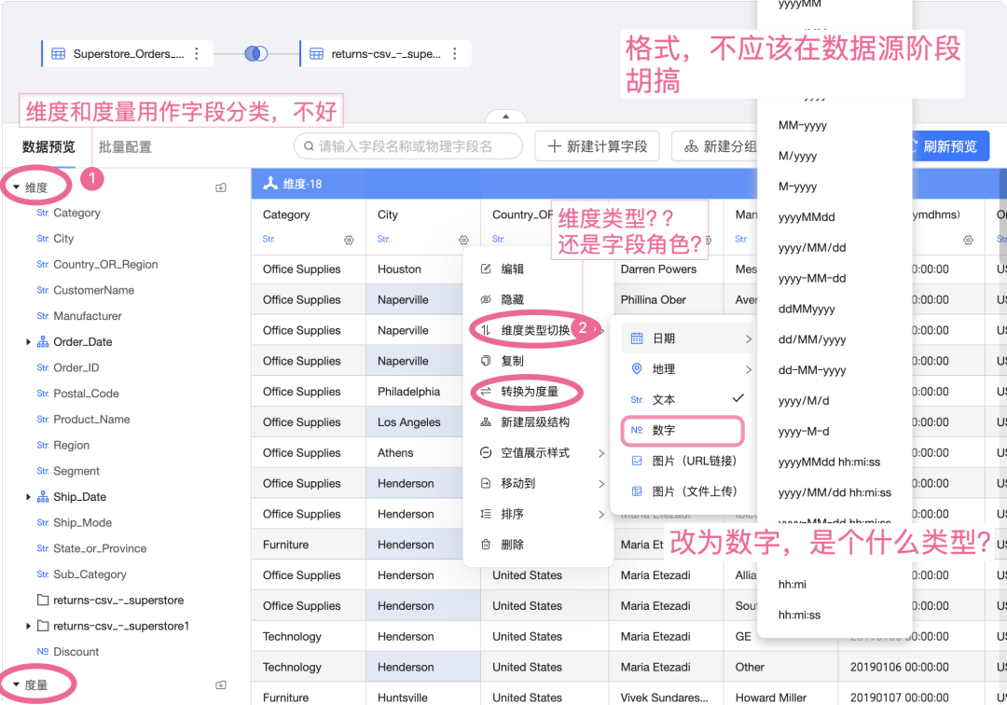Click 转换为度量 in the context menu
The width and height of the screenshot is (1007, 705).
point(529,392)
